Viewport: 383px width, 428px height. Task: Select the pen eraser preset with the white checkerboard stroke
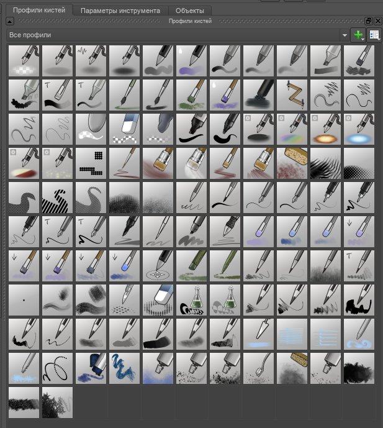pyautogui.click(x=24, y=61)
